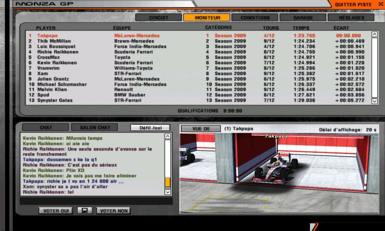Click the chat message input field

96,201
